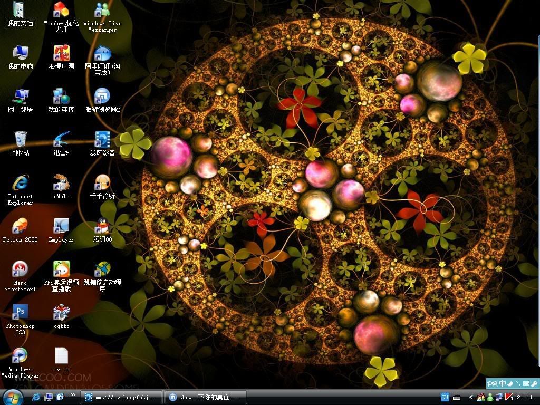Screen dimensions: 540x405
Task: Open the CH language bar selector
Action: coord(445,397)
